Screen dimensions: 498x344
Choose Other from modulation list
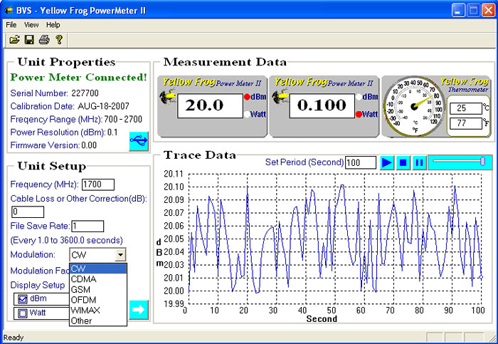pyautogui.click(x=98, y=320)
